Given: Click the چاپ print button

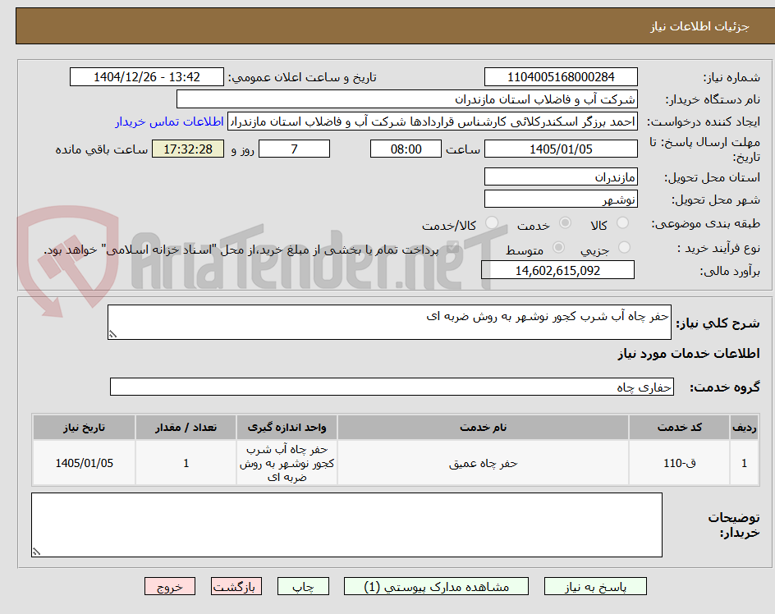Looking at the screenshot, I should tap(303, 586).
